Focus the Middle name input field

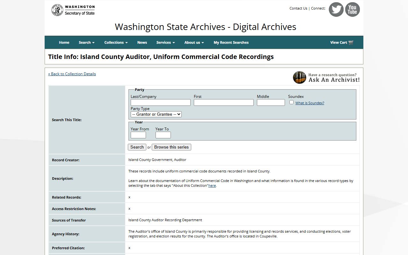point(271,102)
